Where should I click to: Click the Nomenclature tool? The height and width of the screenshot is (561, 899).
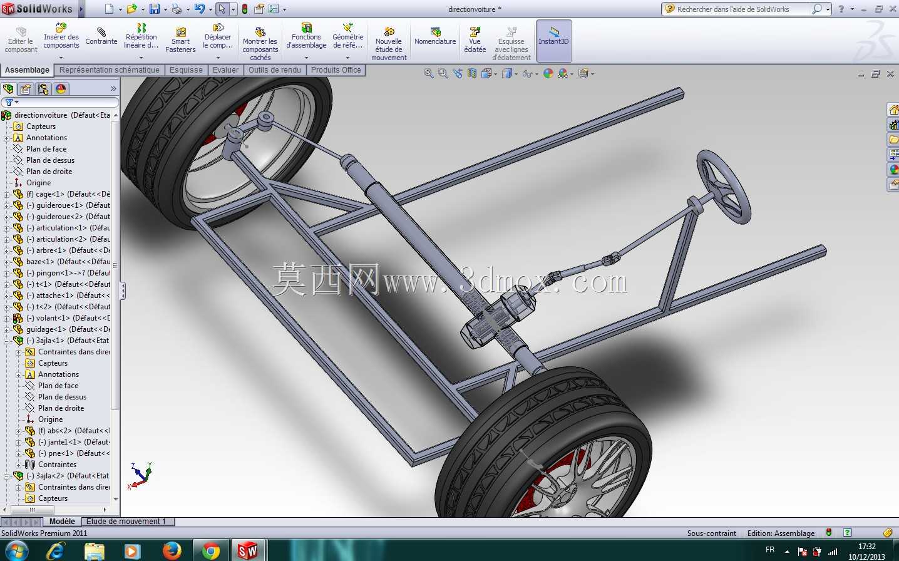[435, 36]
